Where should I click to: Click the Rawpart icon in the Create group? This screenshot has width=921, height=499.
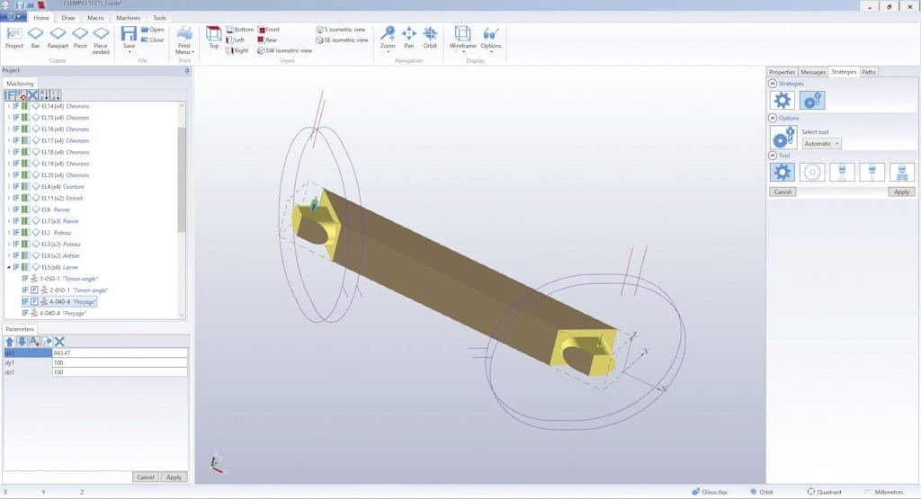coord(58,37)
